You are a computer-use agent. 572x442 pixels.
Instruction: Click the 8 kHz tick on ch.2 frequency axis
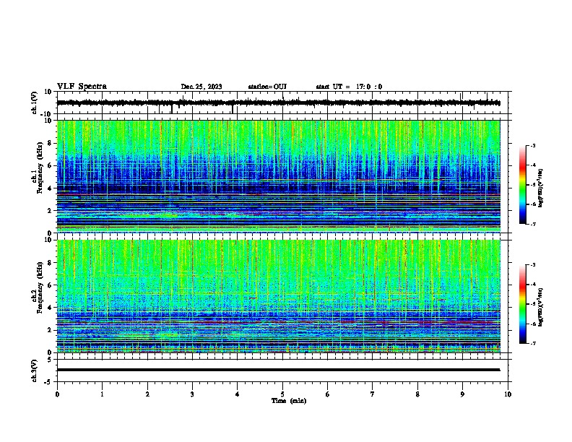click(51, 263)
